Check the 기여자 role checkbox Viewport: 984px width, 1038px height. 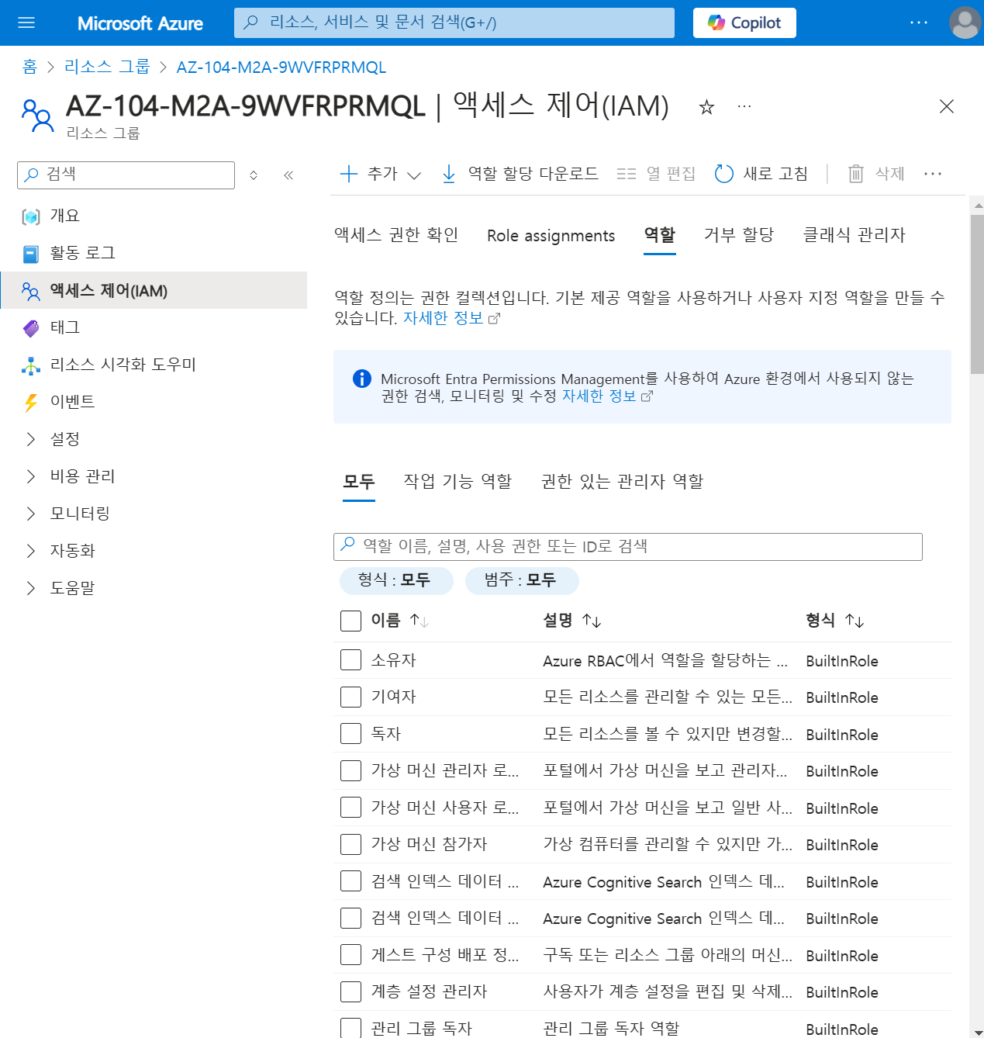351,697
